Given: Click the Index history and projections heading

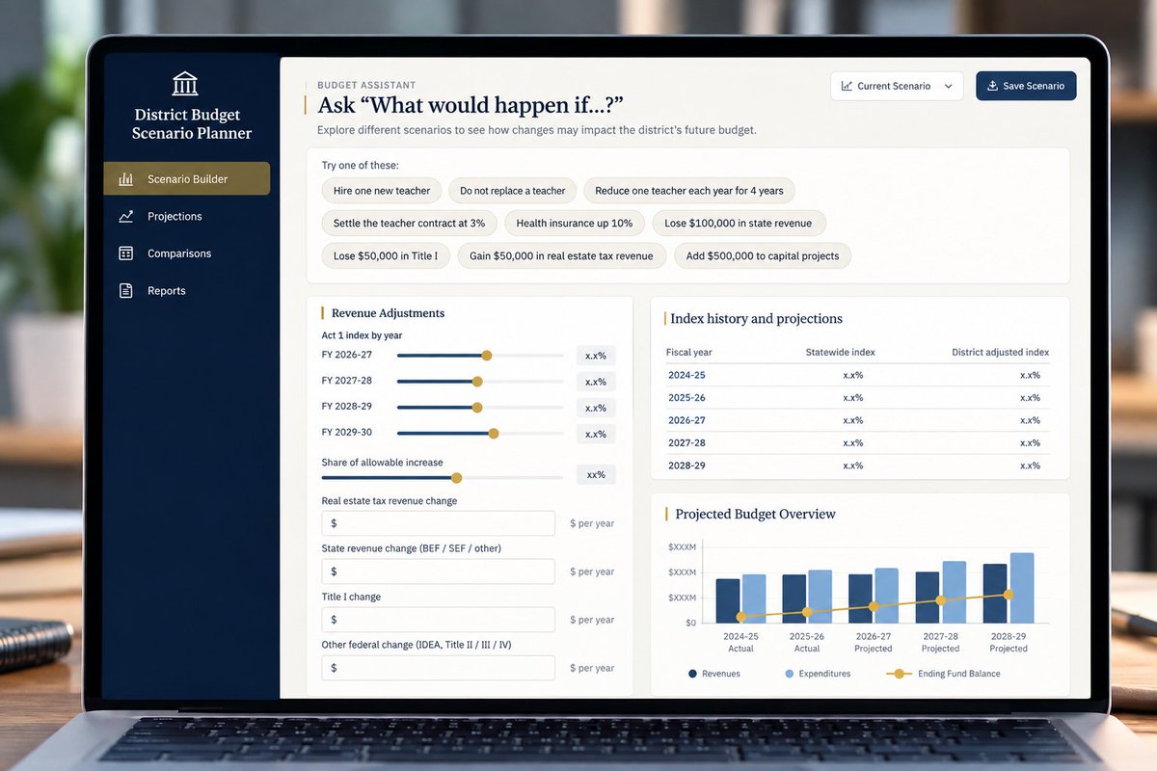Looking at the screenshot, I should (756, 319).
